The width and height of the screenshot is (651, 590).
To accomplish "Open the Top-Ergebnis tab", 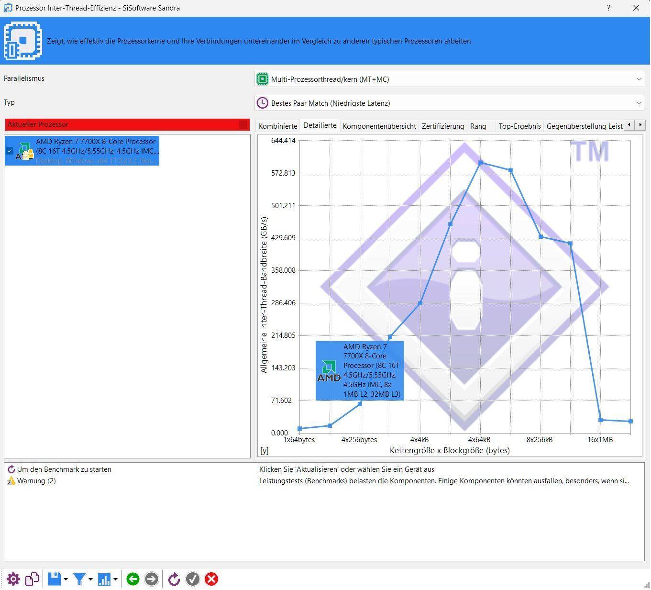I will click(x=519, y=126).
